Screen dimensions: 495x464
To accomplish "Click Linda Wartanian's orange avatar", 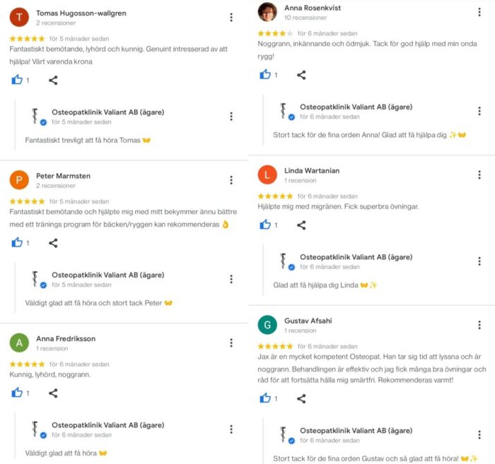I will click(x=267, y=174).
